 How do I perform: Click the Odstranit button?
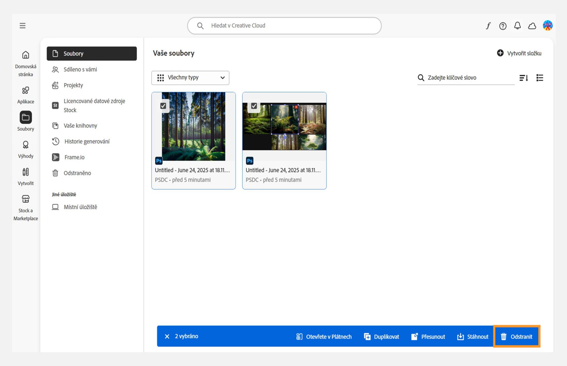tap(517, 336)
